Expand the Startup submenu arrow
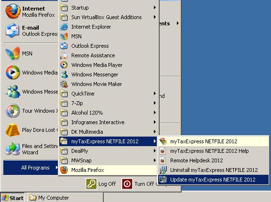Viewport: 271px width, 202px height. click(x=155, y=8)
